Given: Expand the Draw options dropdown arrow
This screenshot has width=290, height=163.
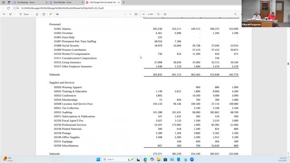Looking at the screenshot, I should pyautogui.click(x=32, y=14).
